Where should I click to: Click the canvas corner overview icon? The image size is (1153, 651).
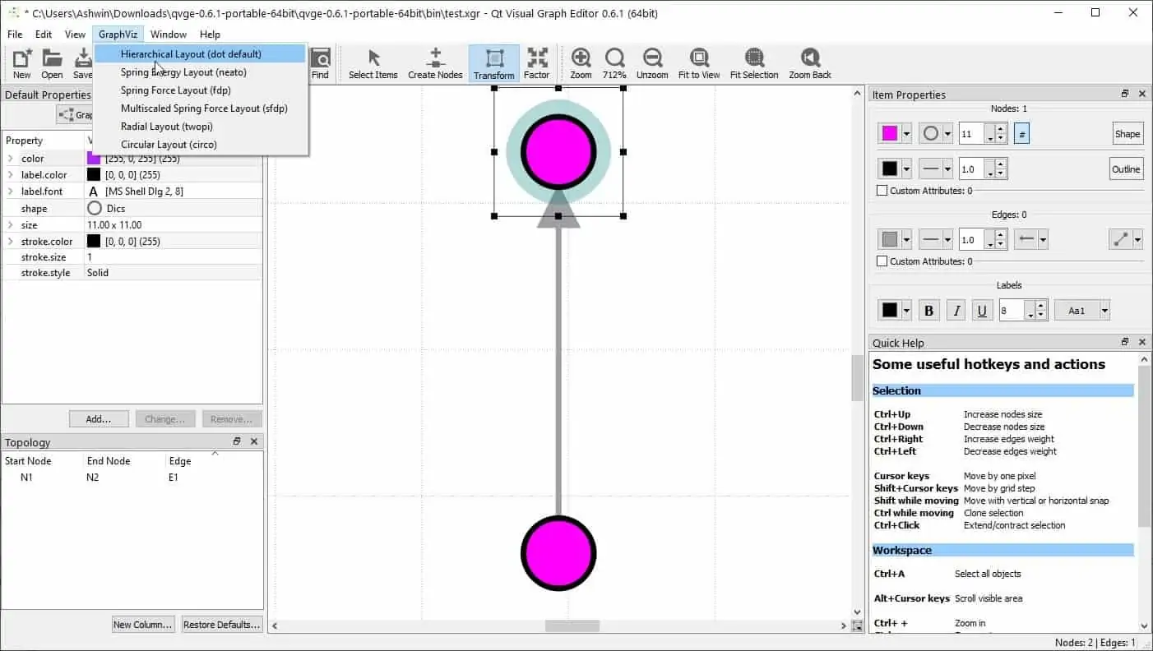pos(858,626)
